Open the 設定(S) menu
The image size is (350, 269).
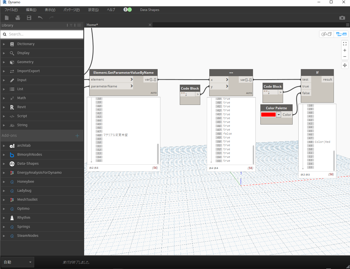pyautogui.click(x=93, y=10)
